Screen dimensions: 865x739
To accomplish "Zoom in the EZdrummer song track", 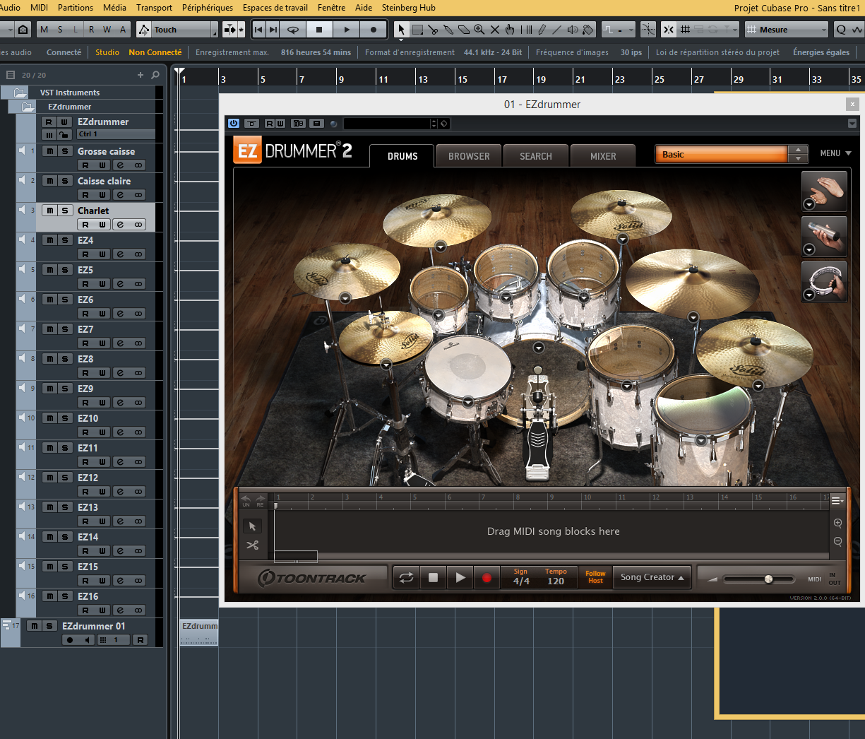I will 837,524.
